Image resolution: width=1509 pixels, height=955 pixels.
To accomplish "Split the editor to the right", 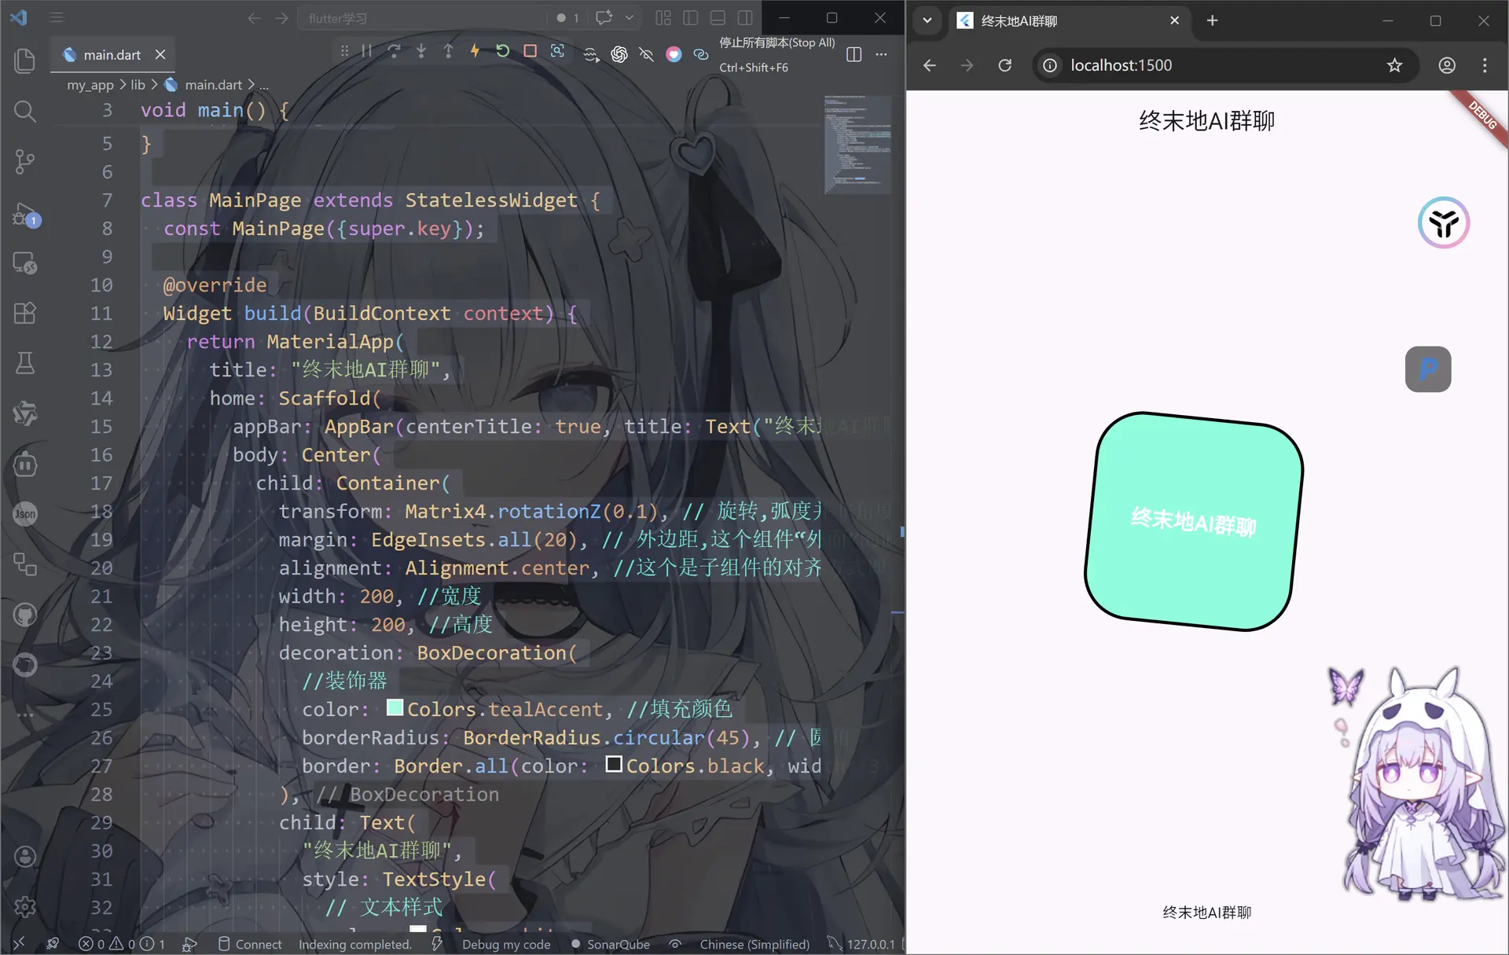I will (854, 54).
